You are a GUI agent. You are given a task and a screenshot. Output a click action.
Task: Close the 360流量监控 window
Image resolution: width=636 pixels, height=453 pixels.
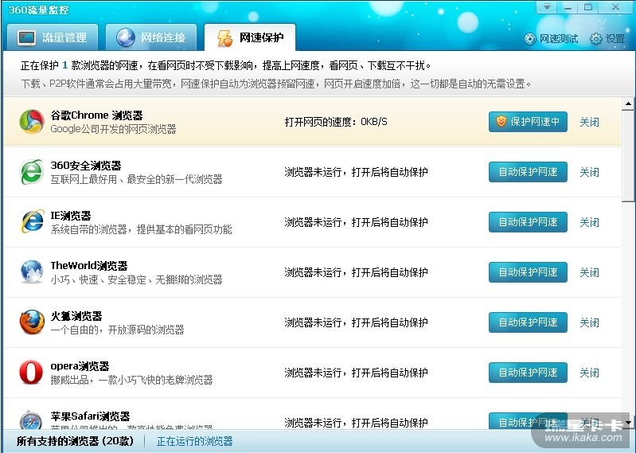pyautogui.click(x=616, y=7)
